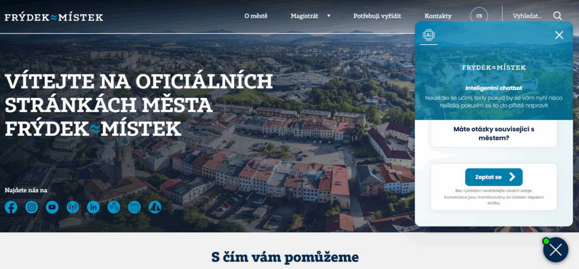579x269 pixels.
Task: Click the sign language hands icon
Action: click(x=114, y=207)
